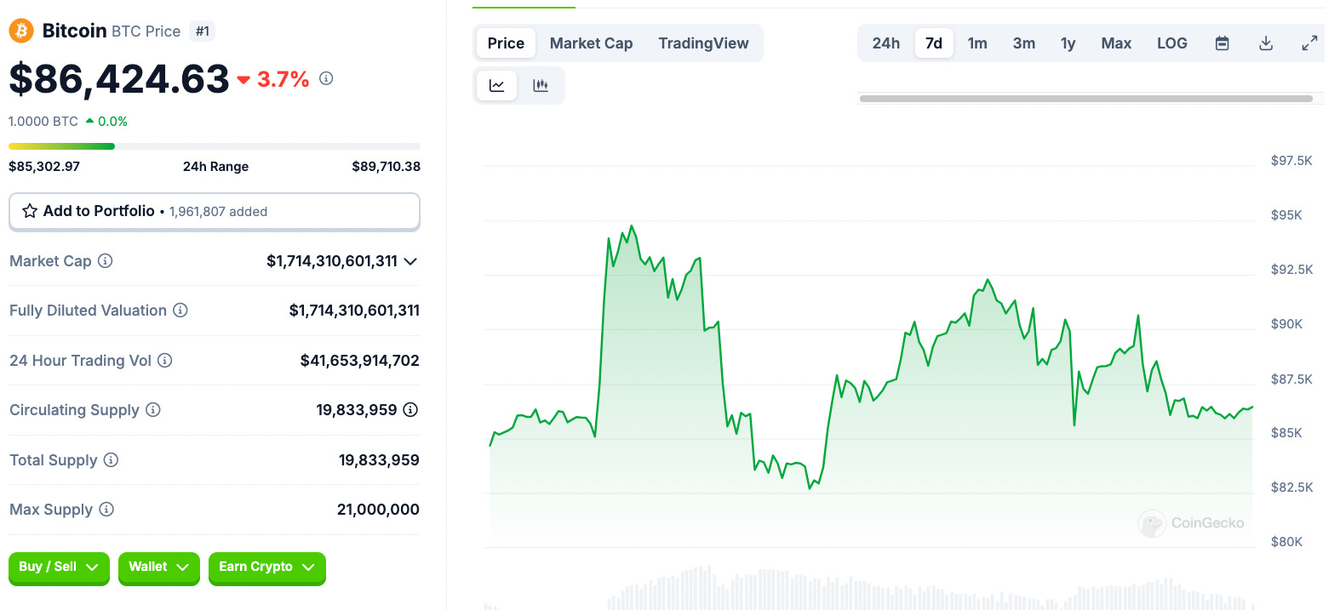
Task: Click the Add to Portfolio button
Action: pyautogui.click(x=215, y=212)
